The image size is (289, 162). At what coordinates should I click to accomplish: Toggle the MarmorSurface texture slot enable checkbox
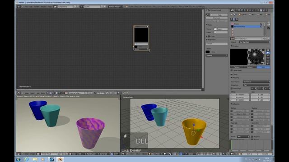coord(261,27)
